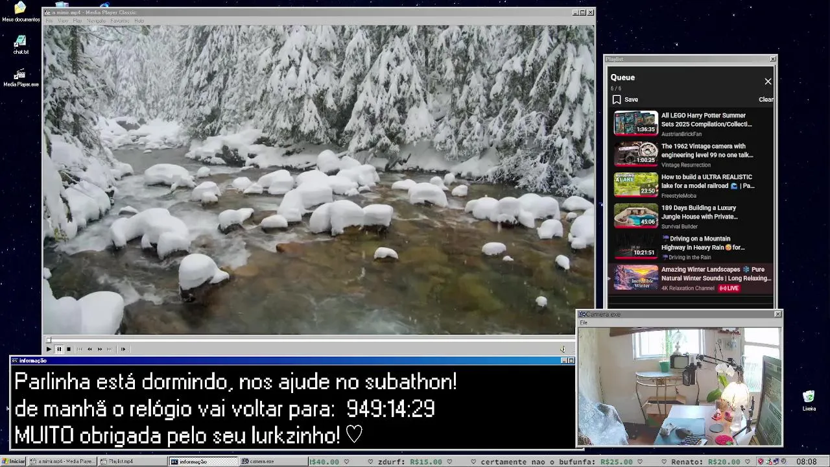Minimize the Media Player Classic window
830x467 pixels.
pyautogui.click(x=575, y=12)
